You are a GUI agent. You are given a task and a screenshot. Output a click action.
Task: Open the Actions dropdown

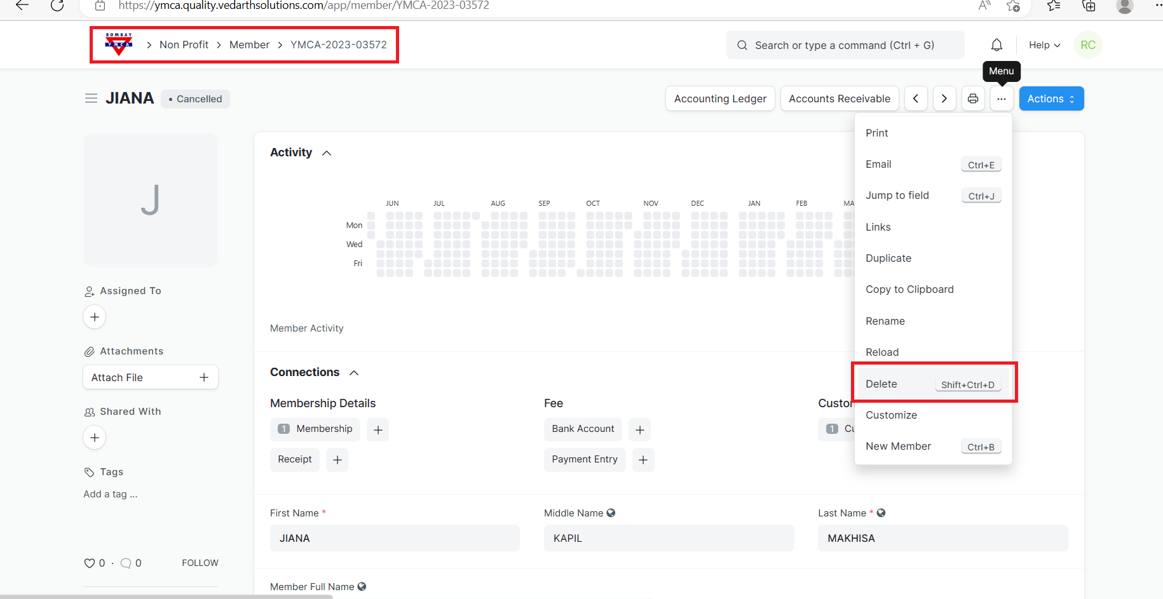(1051, 98)
